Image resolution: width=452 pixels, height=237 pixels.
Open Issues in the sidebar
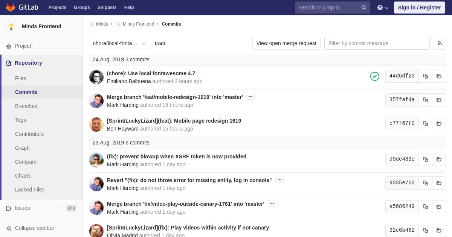click(22, 208)
